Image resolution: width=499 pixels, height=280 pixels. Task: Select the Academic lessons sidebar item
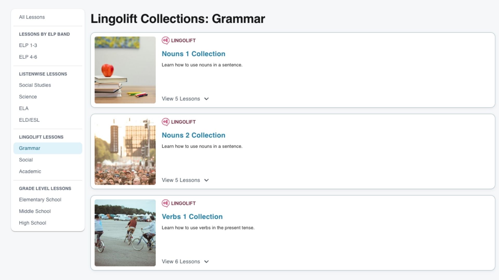click(x=30, y=171)
